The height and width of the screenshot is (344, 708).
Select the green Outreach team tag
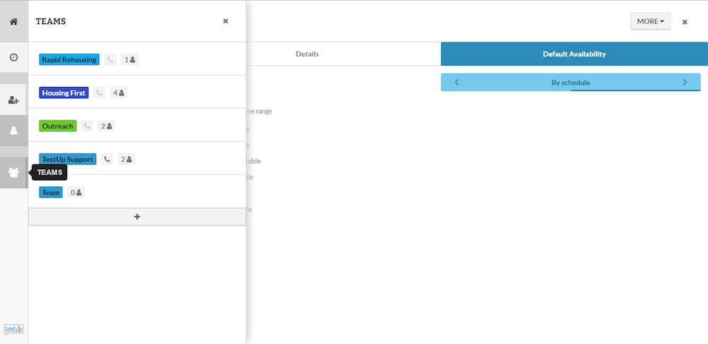coord(58,126)
